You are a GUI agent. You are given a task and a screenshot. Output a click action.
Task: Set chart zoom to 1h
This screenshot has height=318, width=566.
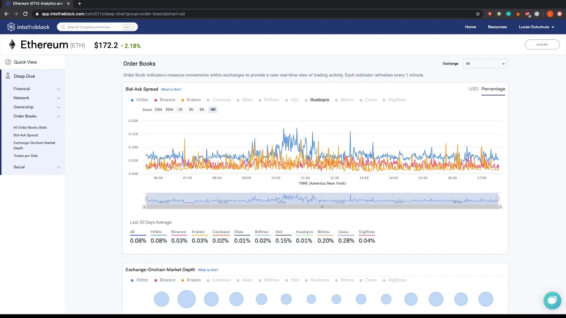tap(180, 110)
